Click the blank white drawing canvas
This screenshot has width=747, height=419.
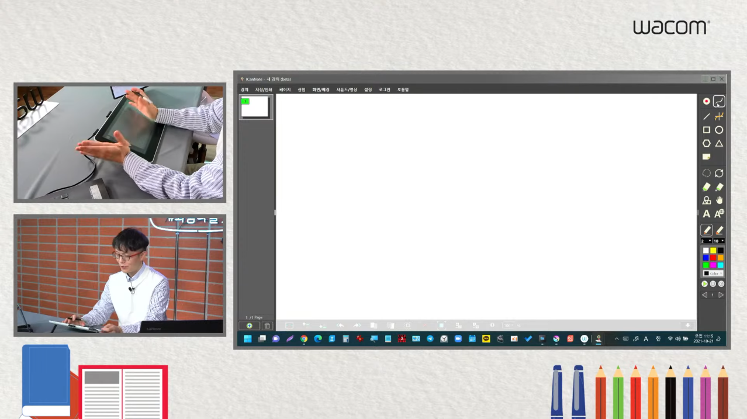486,207
